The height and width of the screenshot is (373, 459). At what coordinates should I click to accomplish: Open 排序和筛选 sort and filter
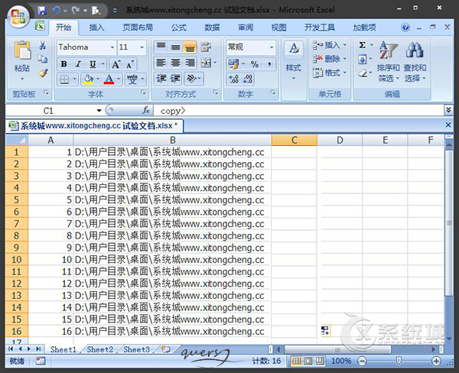pyautogui.click(x=389, y=62)
